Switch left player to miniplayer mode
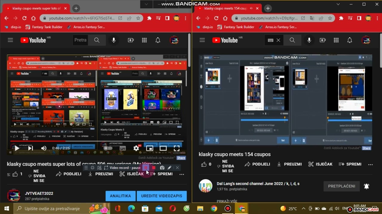Viewport: 382px width, 214px height. click(x=150, y=148)
